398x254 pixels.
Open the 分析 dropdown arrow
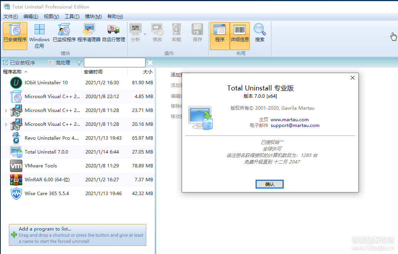[x=145, y=34]
